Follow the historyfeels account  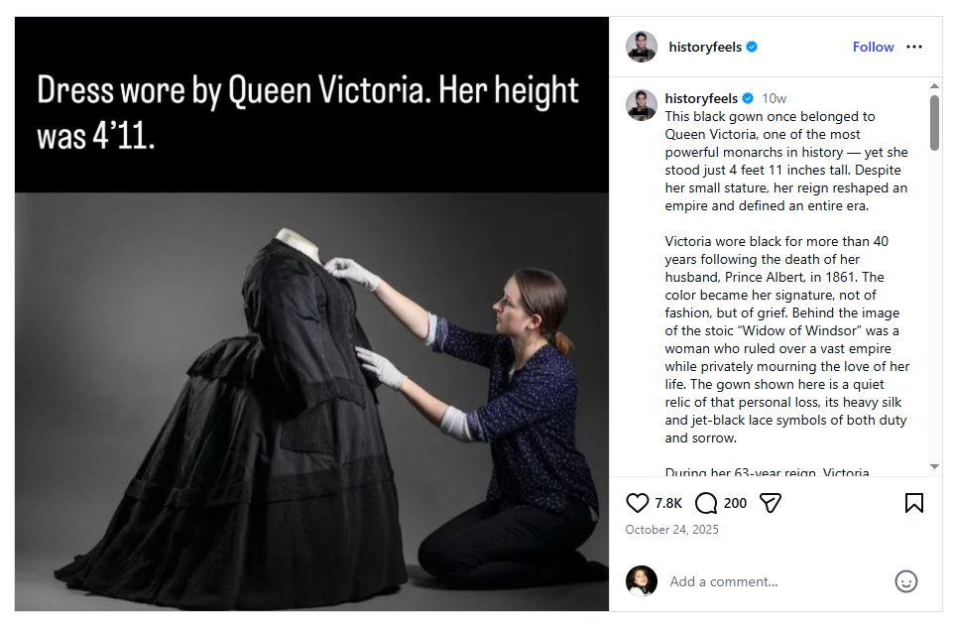coord(873,47)
